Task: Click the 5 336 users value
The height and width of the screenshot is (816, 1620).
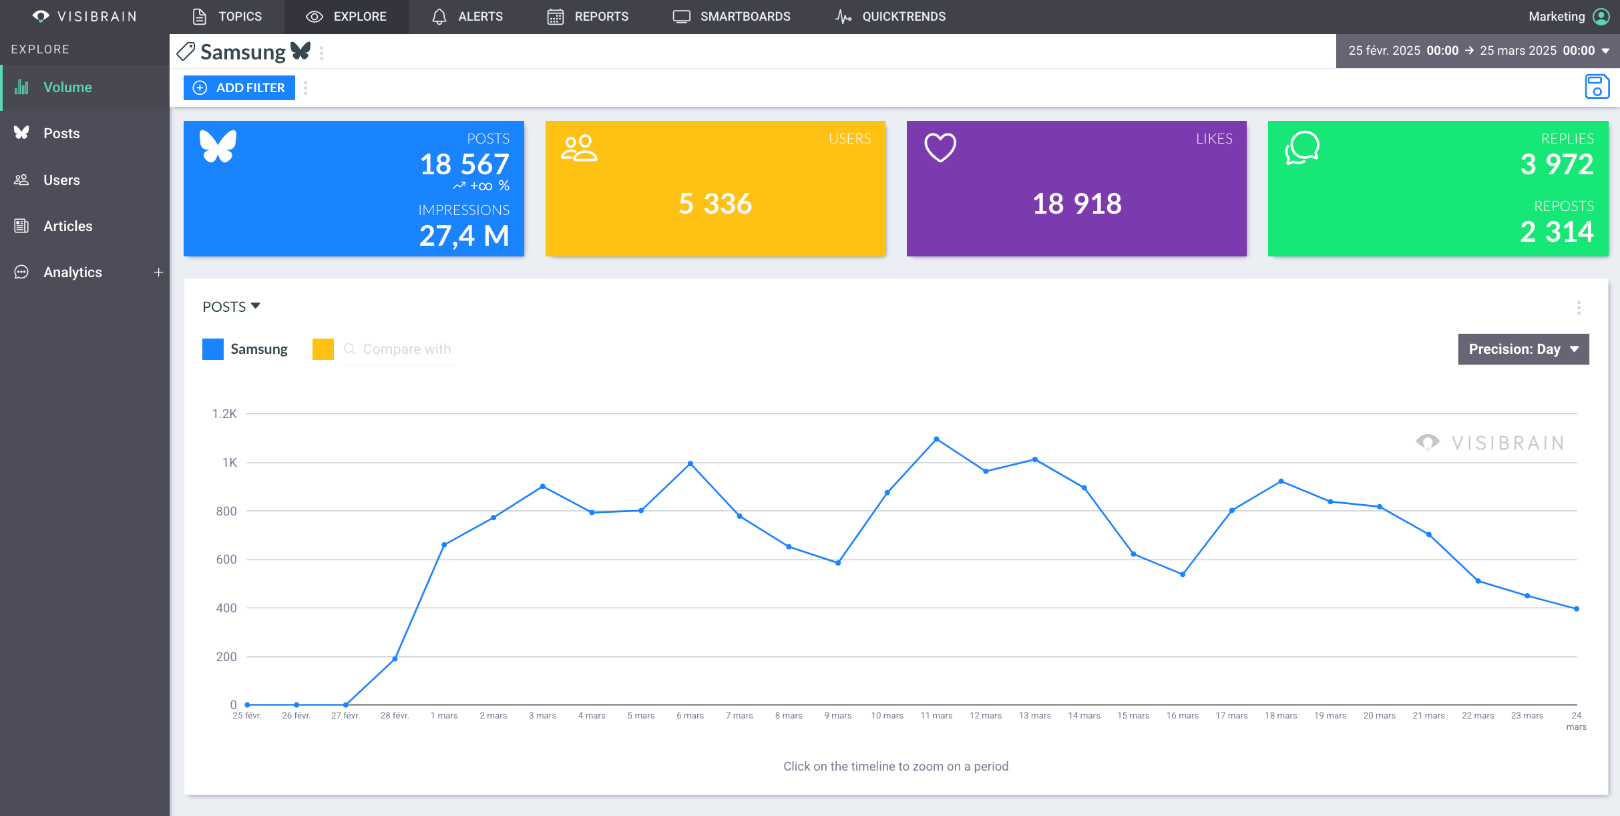Action: [x=715, y=204]
